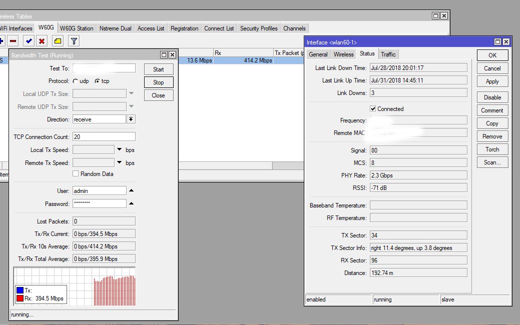This screenshot has width=520, height=325.
Task: Click the yellow comment note icon
Action: click(x=58, y=41)
